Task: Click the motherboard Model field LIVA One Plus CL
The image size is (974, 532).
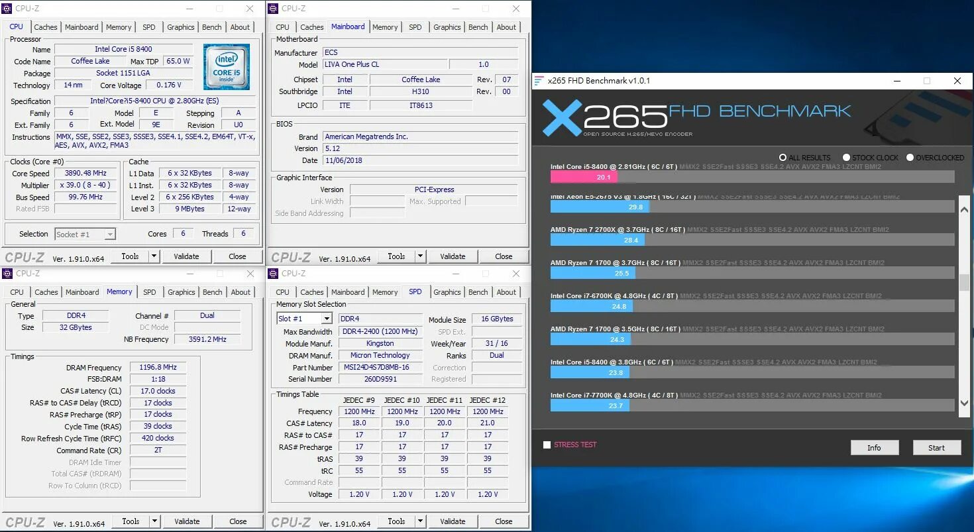Action: (x=384, y=64)
